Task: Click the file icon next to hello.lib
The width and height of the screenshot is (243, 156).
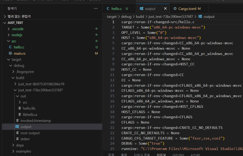Action: pyautogui.click(x=20, y=108)
